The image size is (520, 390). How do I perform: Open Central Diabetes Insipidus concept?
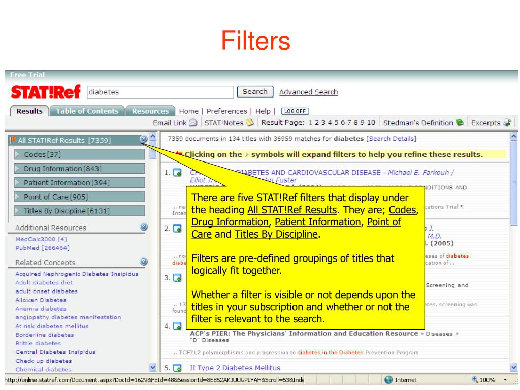[x=55, y=352]
